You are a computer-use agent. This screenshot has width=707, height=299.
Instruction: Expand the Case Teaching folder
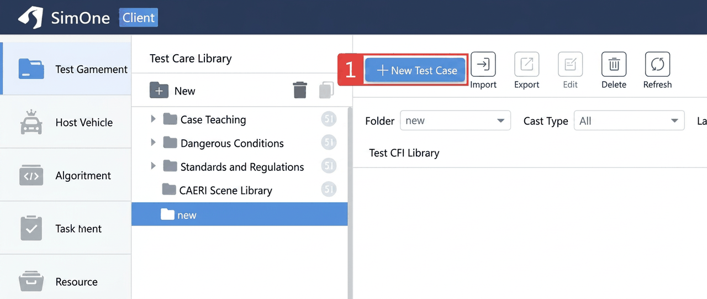pyautogui.click(x=154, y=119)
